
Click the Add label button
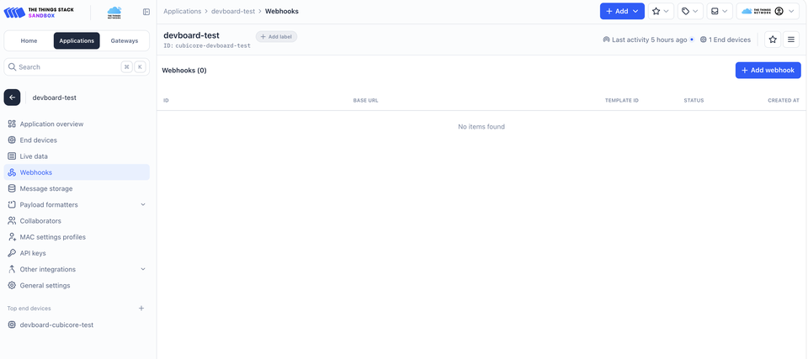[x=276, y=36]
